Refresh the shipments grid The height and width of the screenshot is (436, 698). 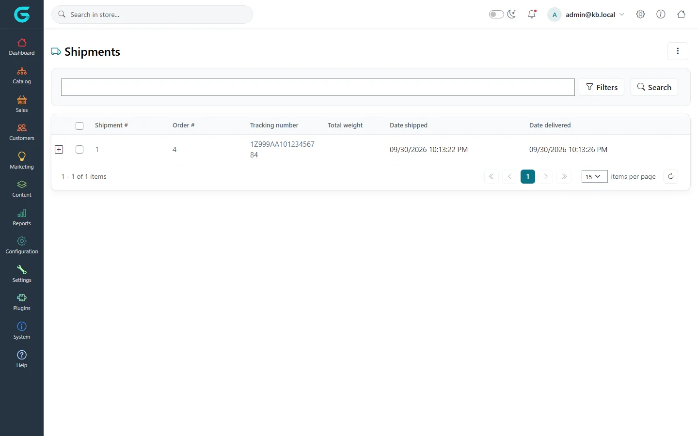coord(671,176)
